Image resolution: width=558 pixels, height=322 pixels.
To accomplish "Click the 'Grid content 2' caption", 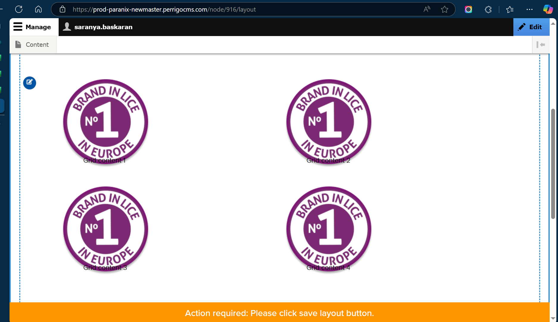I will (328, 160).
